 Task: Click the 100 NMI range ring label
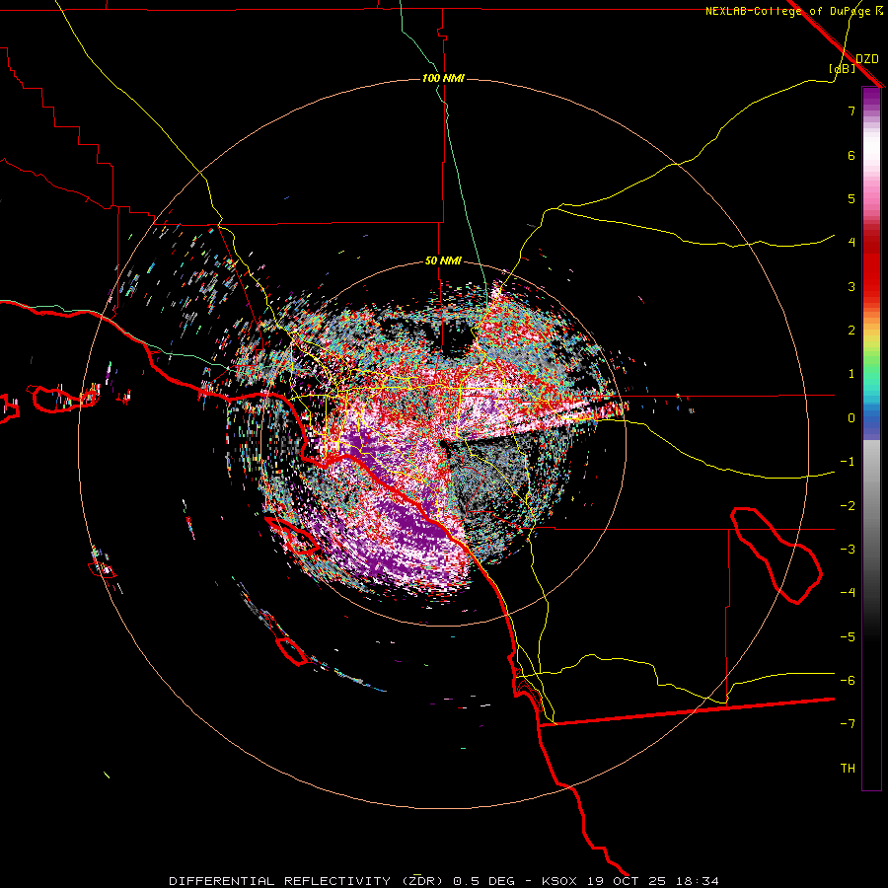point(443,78)
